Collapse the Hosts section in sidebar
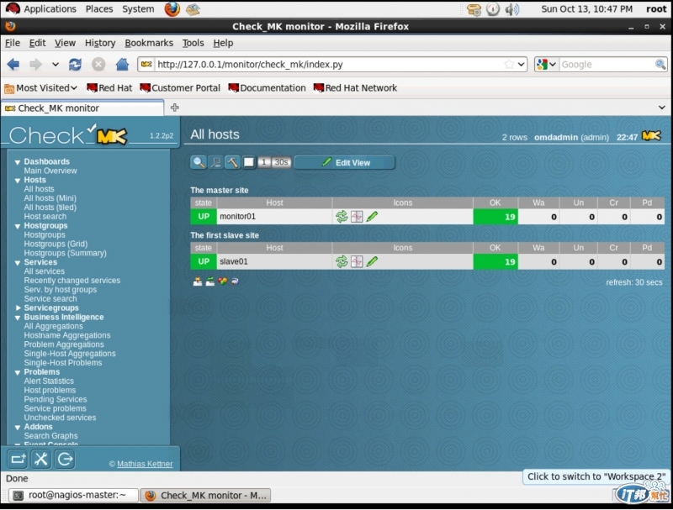The image size is (673, 510). [18, 181]
